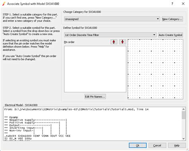The width and height of the screenshot is (189, 151).
Task: Click the '** Inverting input' comment line
Action: 24,128
